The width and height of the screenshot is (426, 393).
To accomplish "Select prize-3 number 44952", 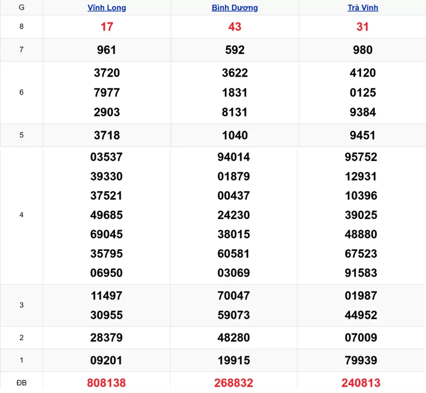I will coord(362,315).
